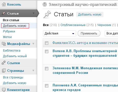
Task: Open the Действия bulk actions dropdown
Action: pyautogui.click(x=60, y=33)
